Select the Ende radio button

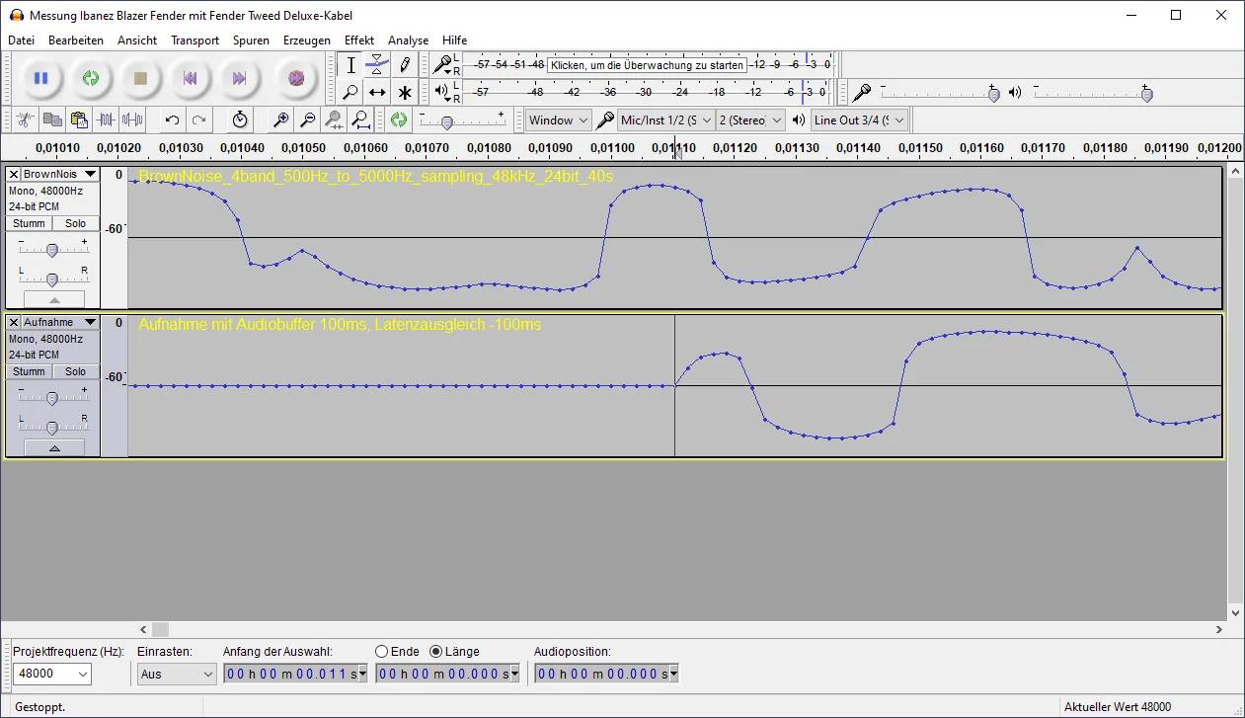tap(382, 652)
